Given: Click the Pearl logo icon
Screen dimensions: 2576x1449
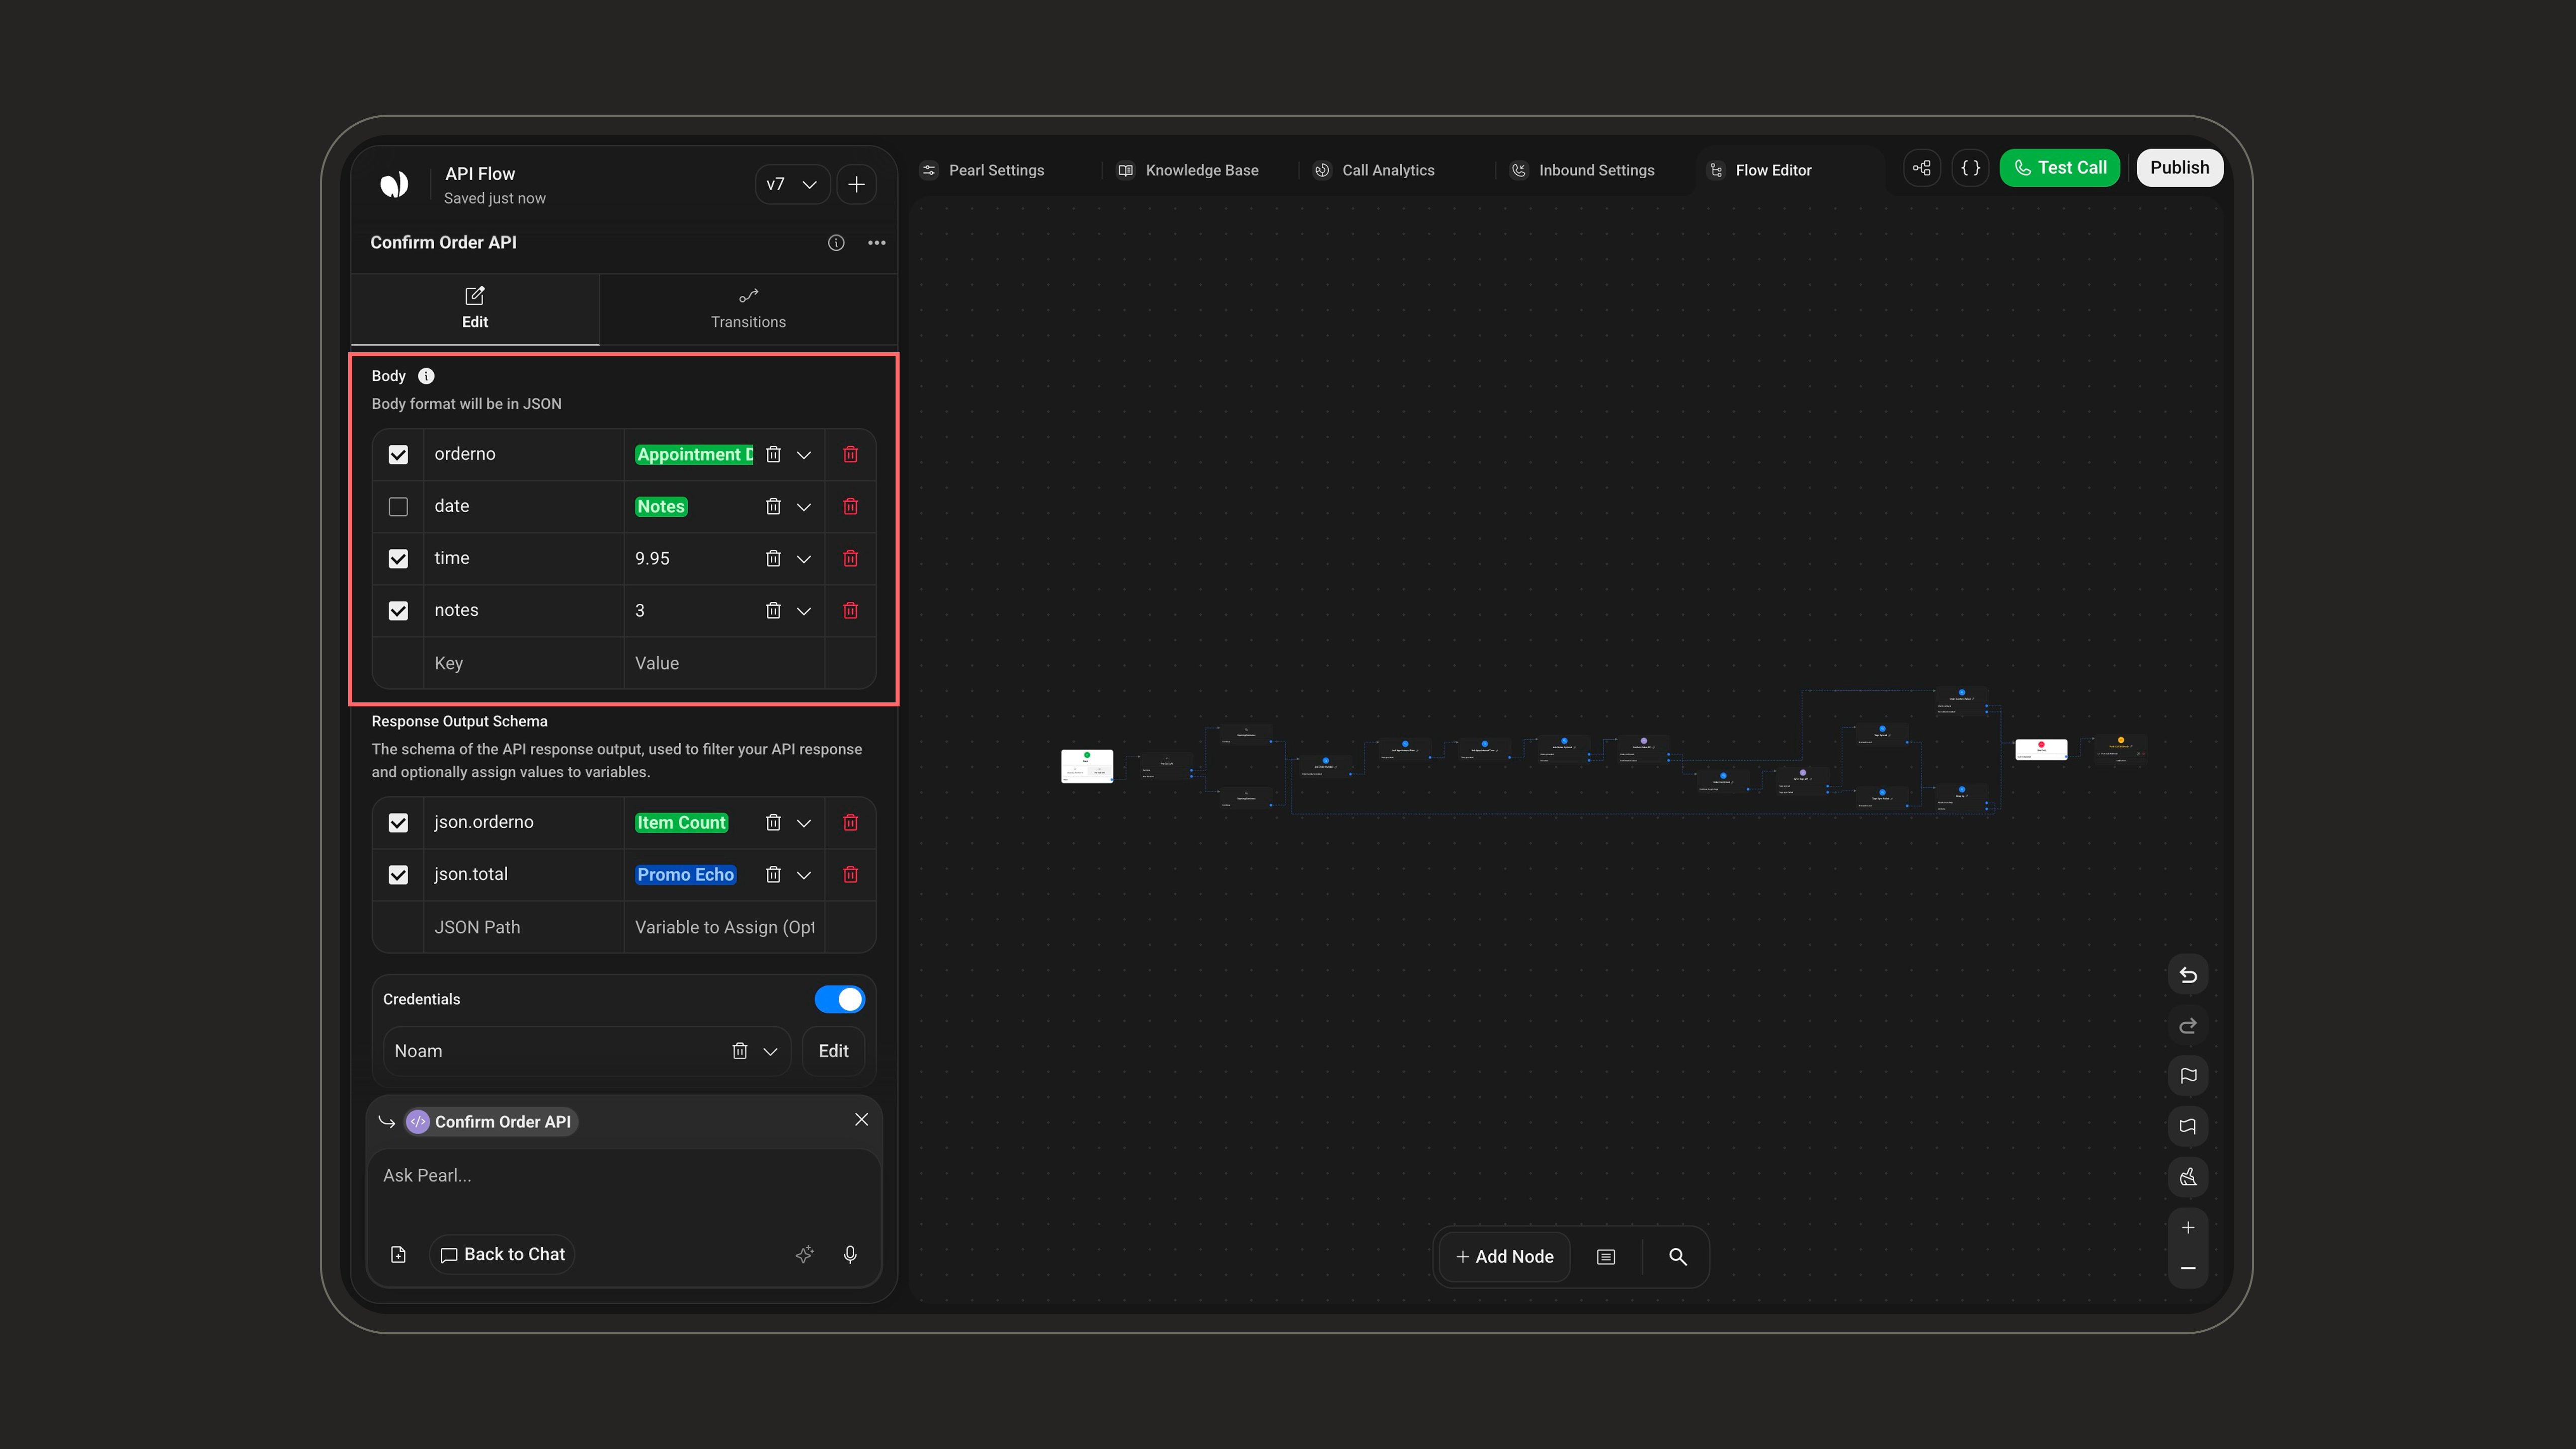Looking at the screenshot, I should [x=394, y=184].
